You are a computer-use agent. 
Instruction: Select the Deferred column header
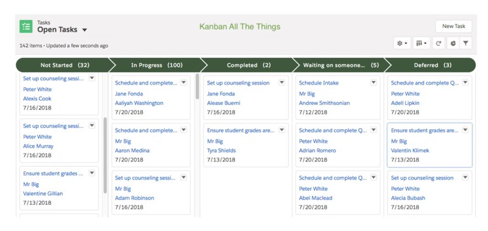click(x=432, y=65)
